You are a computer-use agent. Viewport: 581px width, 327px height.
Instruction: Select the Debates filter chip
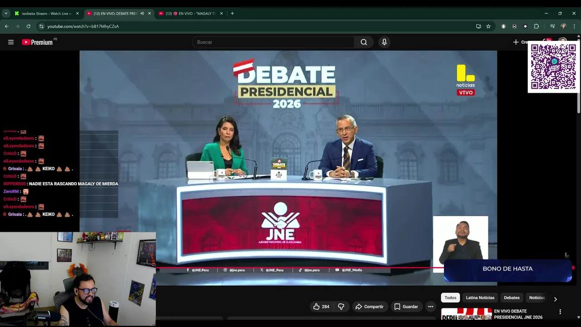(512, 297)
